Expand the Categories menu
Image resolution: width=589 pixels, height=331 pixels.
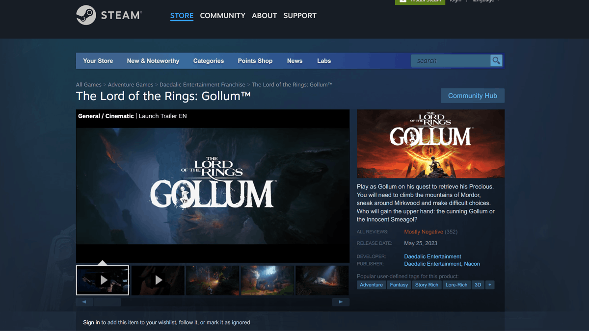[x=209, y=61]
